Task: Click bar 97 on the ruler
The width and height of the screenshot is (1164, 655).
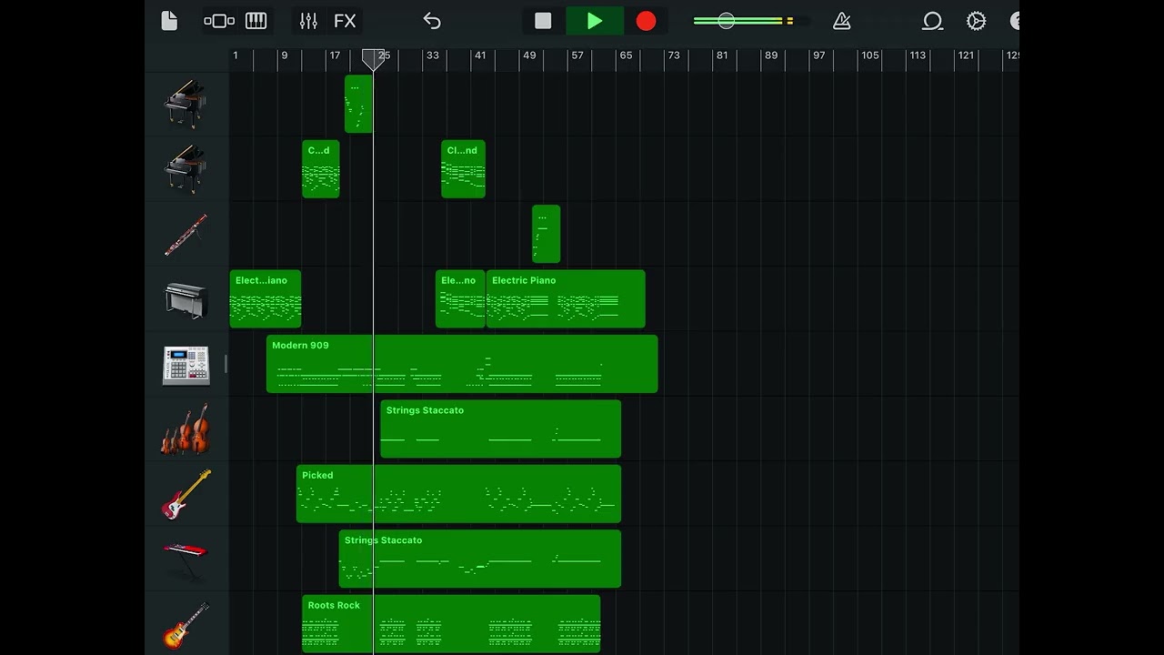Action: tap(819, 55)
